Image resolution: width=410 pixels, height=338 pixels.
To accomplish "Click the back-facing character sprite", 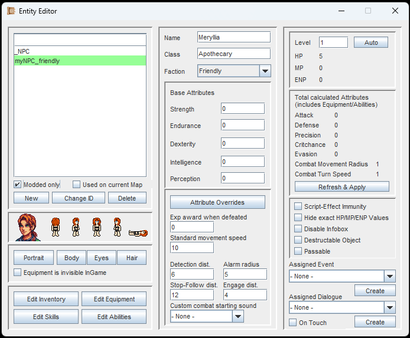I will pos(56,227).
